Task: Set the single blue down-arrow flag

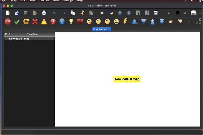Action: coord(144,21)
